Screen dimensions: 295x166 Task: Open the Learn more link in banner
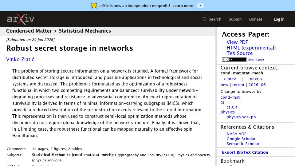pos(183,6)
